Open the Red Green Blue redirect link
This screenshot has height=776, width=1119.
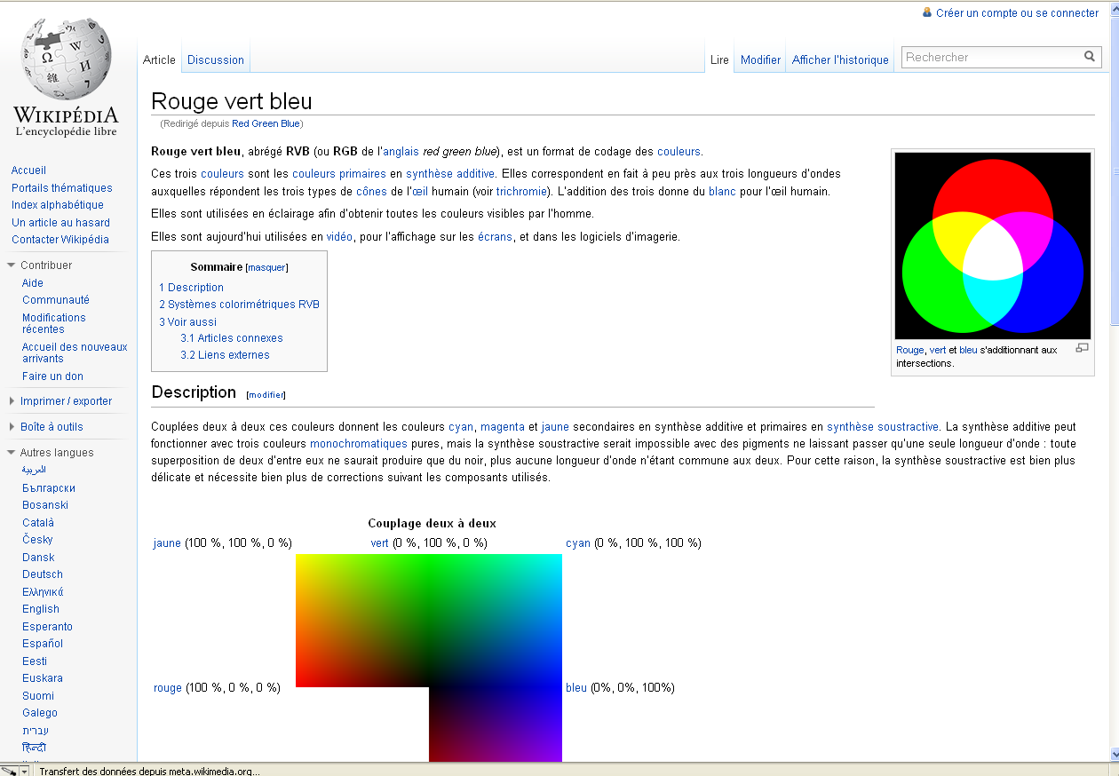click(266, 123)
